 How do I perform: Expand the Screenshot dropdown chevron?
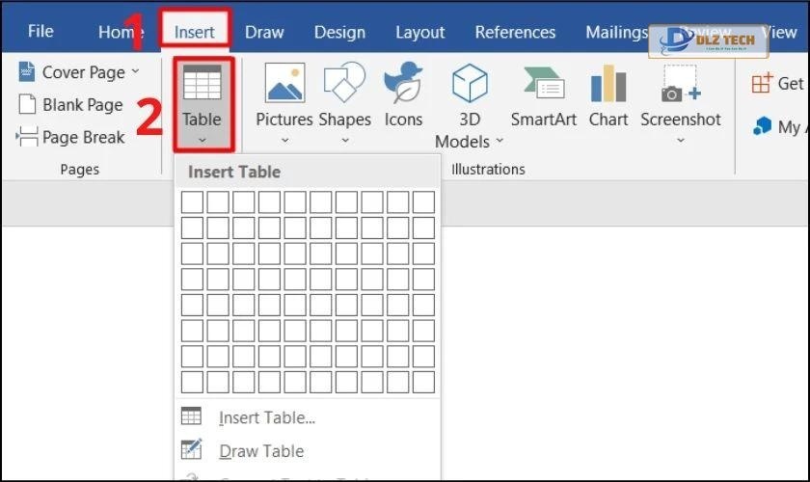(680, 141)
